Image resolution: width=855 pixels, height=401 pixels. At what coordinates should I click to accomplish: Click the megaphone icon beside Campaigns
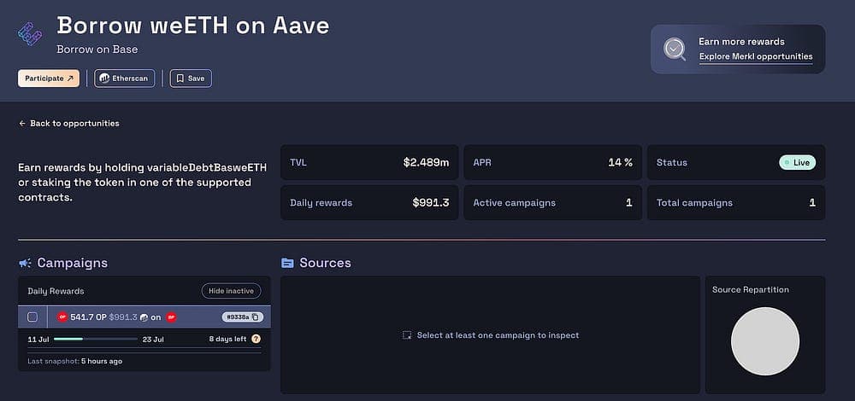point(25,264)
